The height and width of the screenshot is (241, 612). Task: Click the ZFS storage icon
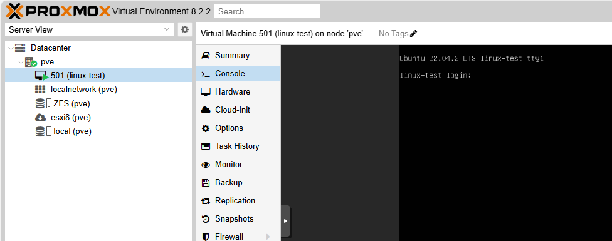(43, 103)
